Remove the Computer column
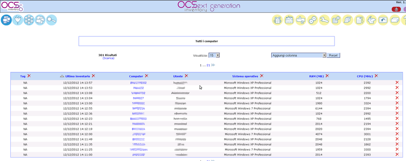 pyautogui.click(x=146, y=76)
